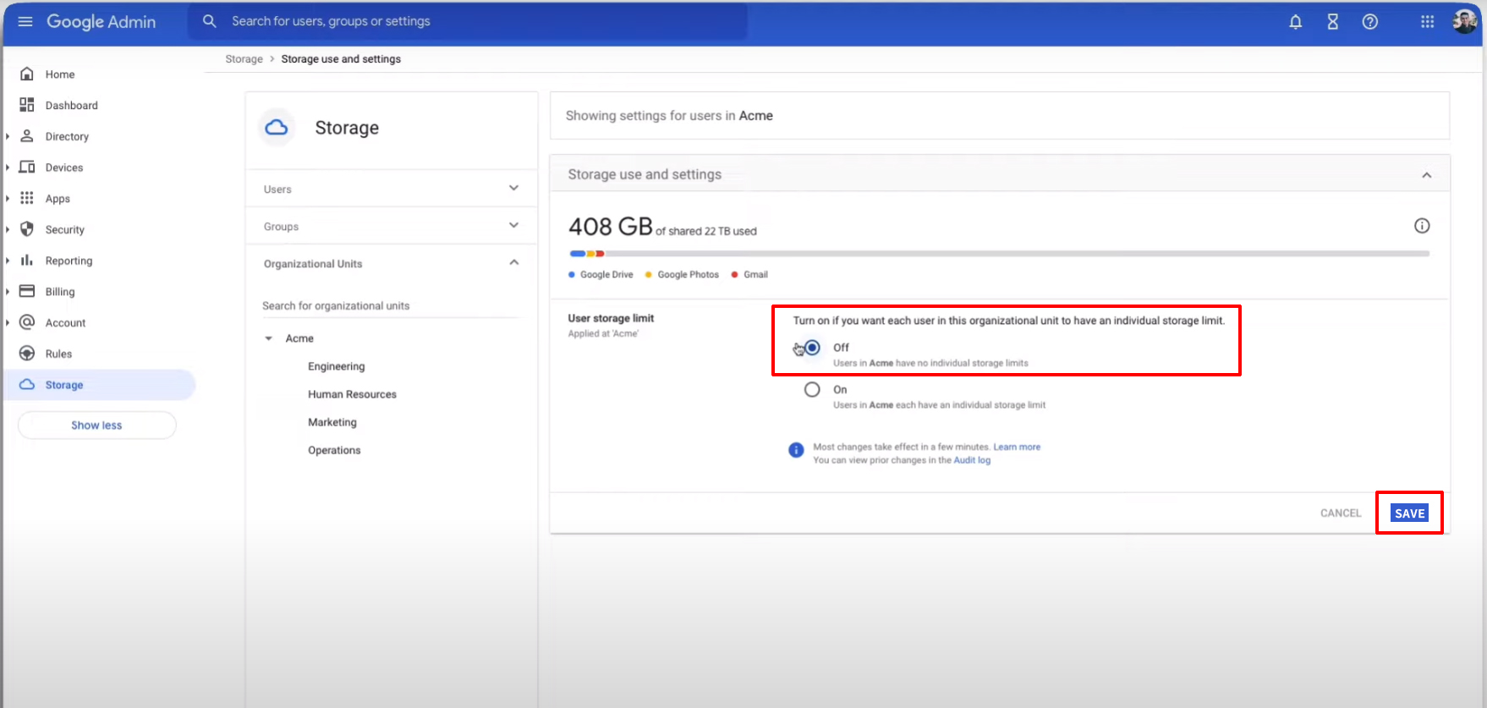
Task: Click the user profile avatar
Action: (1464, 22)
